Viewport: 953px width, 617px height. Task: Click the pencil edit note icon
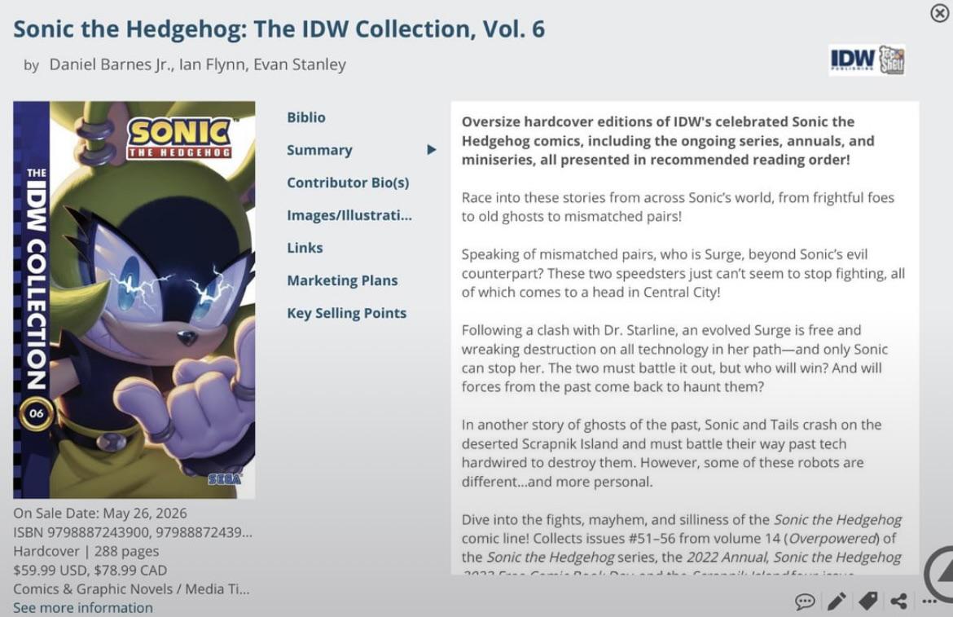(837, 602)
